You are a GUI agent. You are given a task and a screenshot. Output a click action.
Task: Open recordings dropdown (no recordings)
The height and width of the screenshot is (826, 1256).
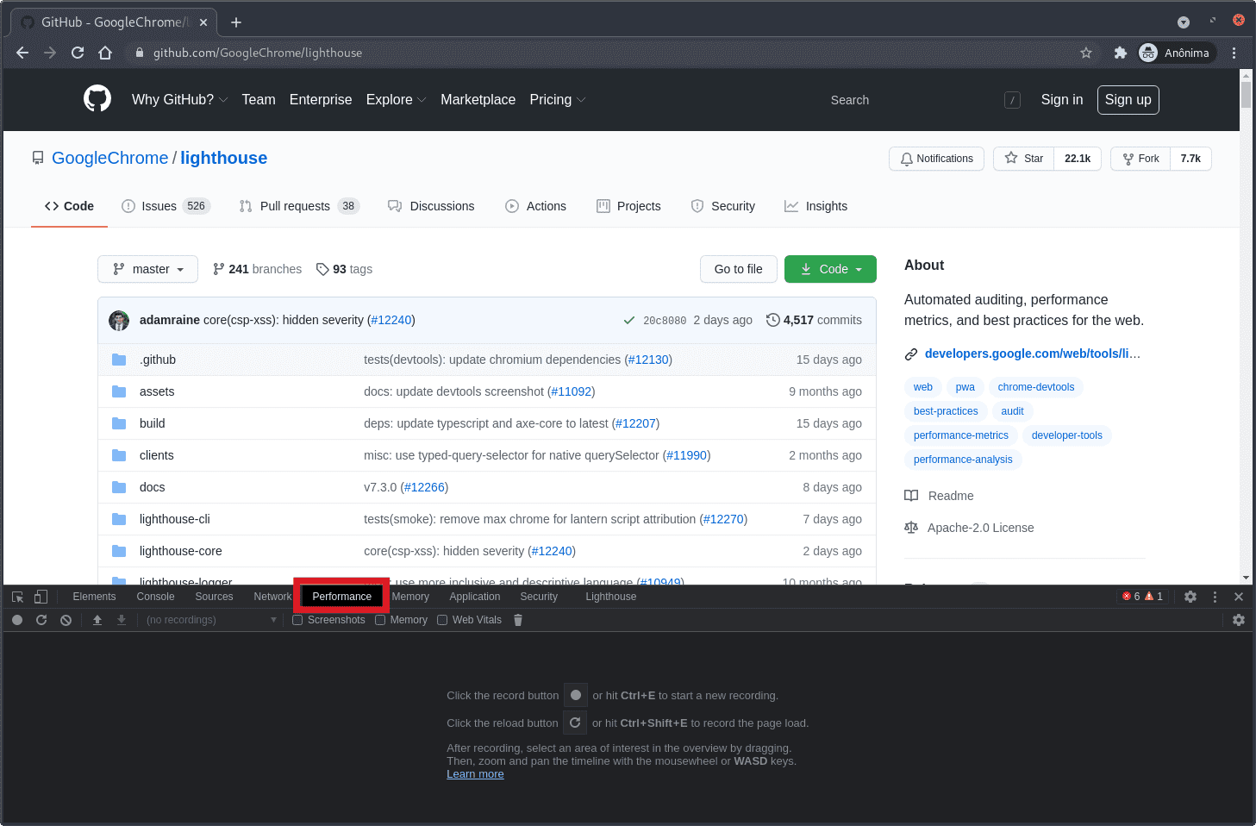click(x=211, y=620)
